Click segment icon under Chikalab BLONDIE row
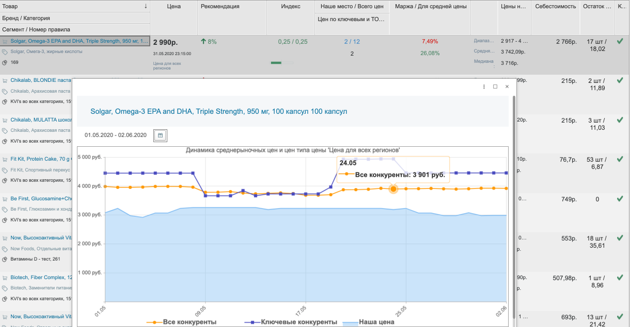630x327 pixels. pos(5,101)
